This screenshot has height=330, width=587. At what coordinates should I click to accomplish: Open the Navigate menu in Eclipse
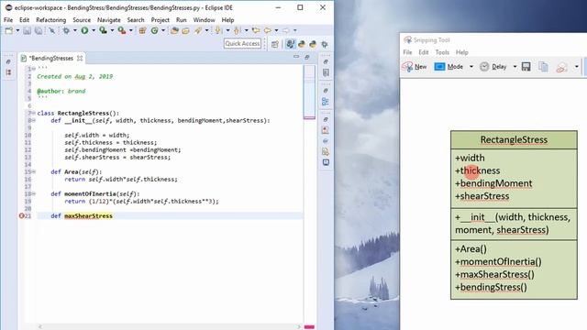point(109,20)
